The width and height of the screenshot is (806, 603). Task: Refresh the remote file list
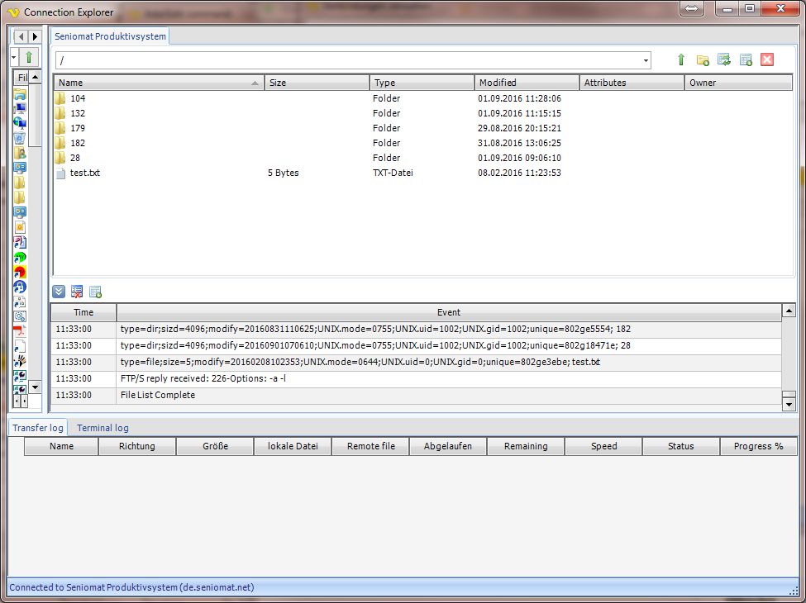click(x=724, y=59)
